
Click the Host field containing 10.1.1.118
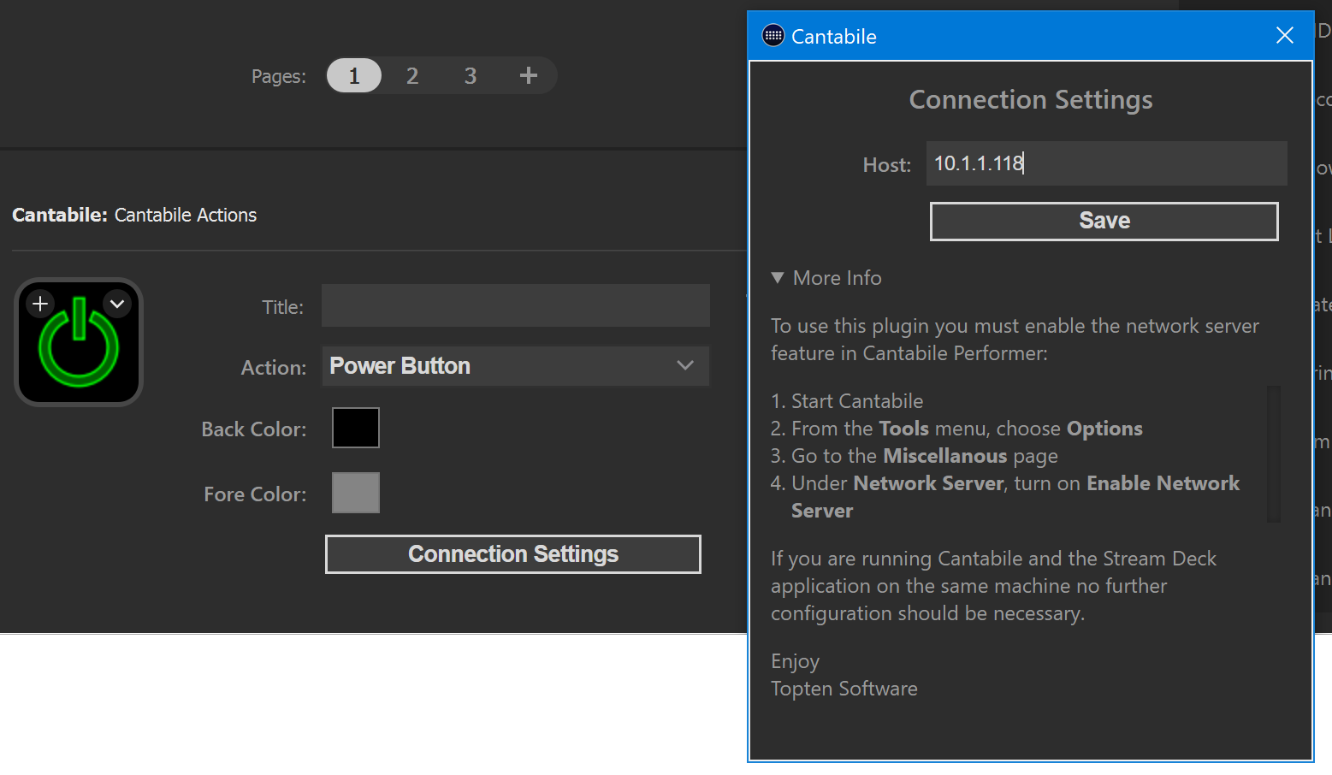click(1106, 163)
